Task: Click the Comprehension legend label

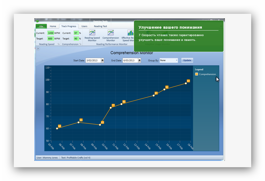Action: click(x=207, y=74)
